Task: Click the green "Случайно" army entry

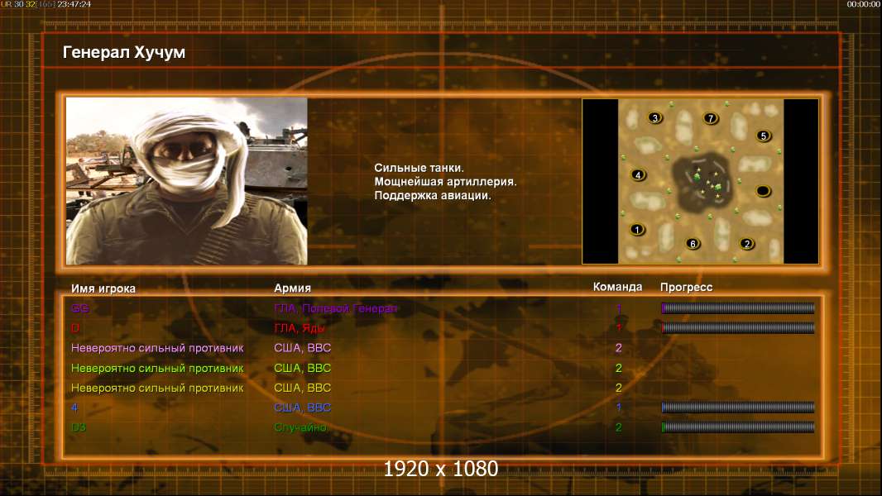Action: [x=301, y=427]
